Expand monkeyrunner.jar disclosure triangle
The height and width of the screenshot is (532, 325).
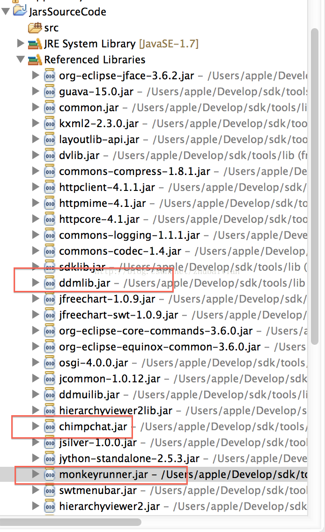point(36,474)
